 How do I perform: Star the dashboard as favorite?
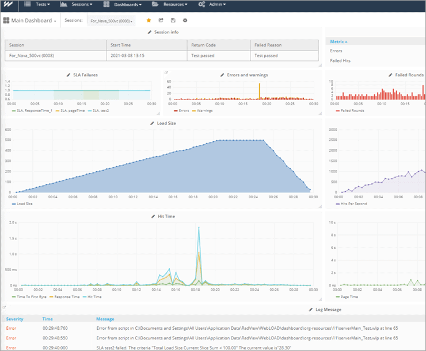pyautogui.click(x=149, y=21)
